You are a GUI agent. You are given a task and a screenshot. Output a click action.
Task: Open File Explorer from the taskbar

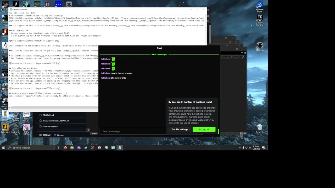pyautogui.click(x=72, y=148)
